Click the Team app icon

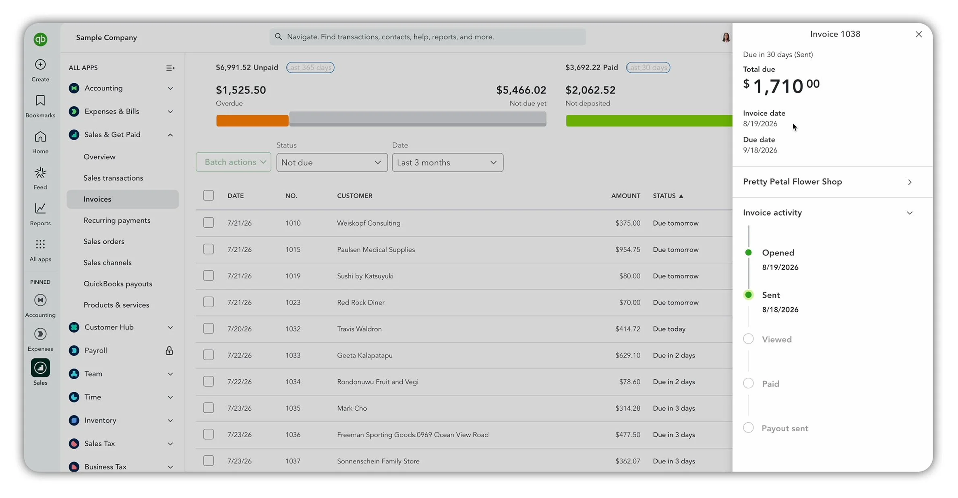pyautogui.click(x=74, y=374)
